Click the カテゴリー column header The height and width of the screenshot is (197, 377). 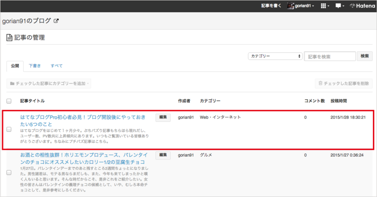(x=210, y=101)
